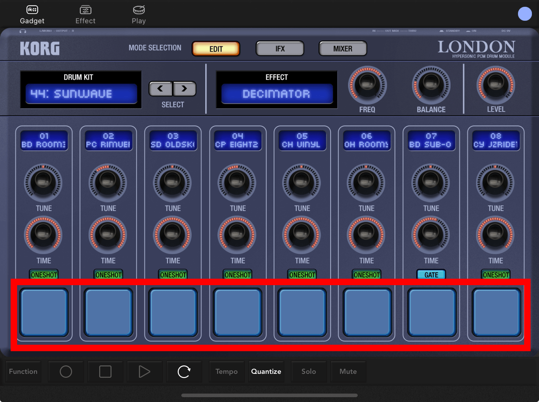Switch to the Effect tab
The image size is (539, 402).
click(85, 15)
